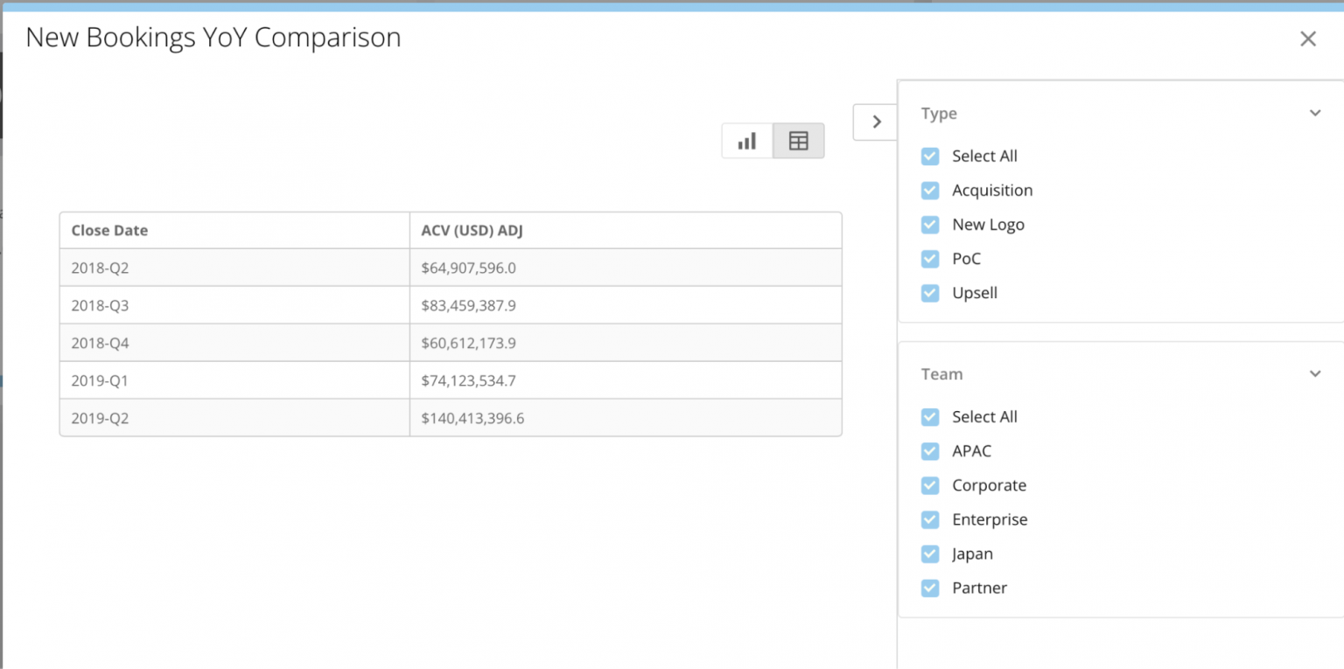This screenshot has width=1344, height=669.
Task: Toggle Select All under Type
Action: 929,156
